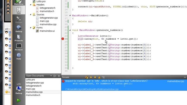Open lottogenerator.cpp in the project tree
This screenshot has height=105, width=187.
[x=49, y=18]
